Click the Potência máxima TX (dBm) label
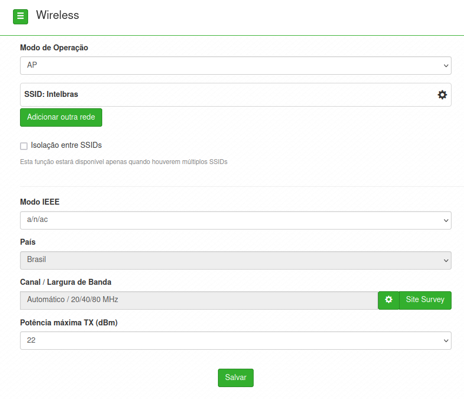The image size is (464, 399). coord(69,323)
